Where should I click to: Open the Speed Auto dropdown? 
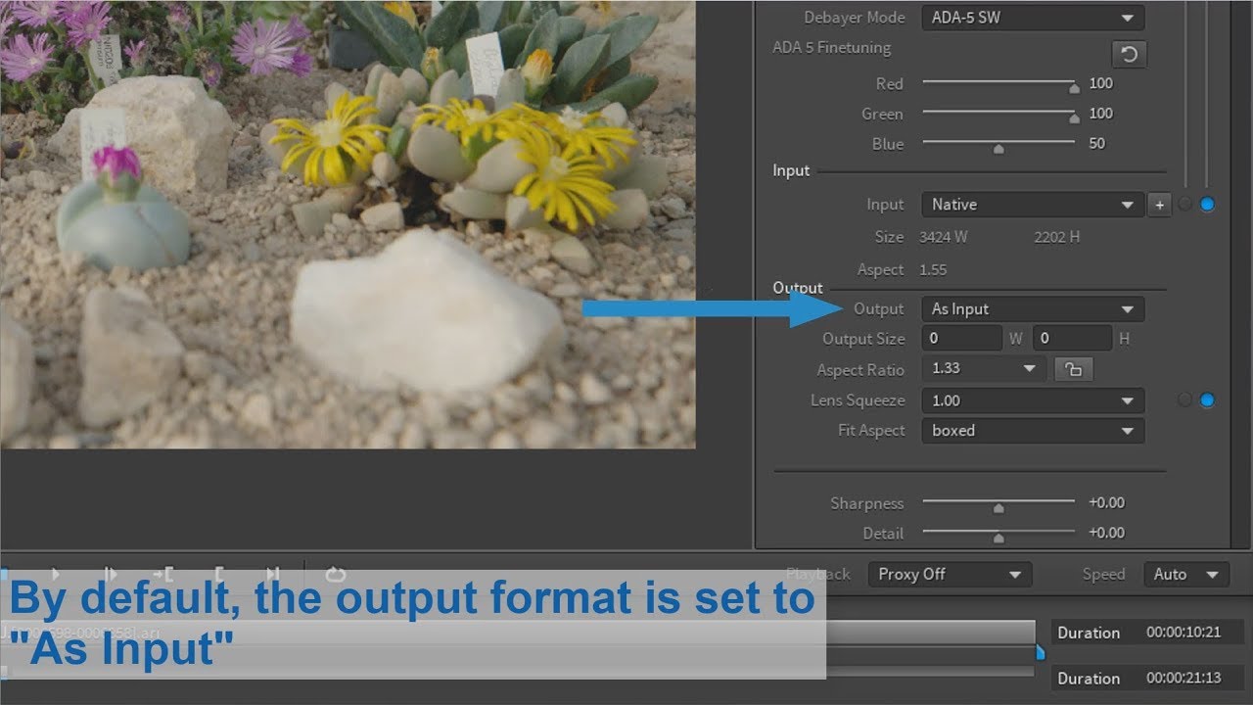click(1186, 575)
